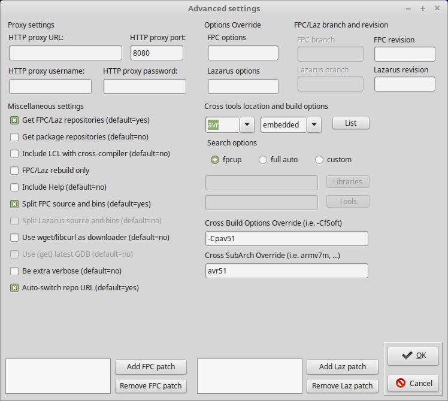The width and height of the screenshot is (448, 401).
Task: Select the full auto radio button
Action: coord(263,160)
